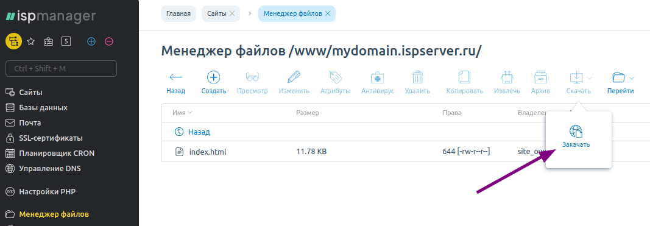Click the 11.78 KB size cell
Viewport: 650px width, 226px height.
(x=311, y=152)
